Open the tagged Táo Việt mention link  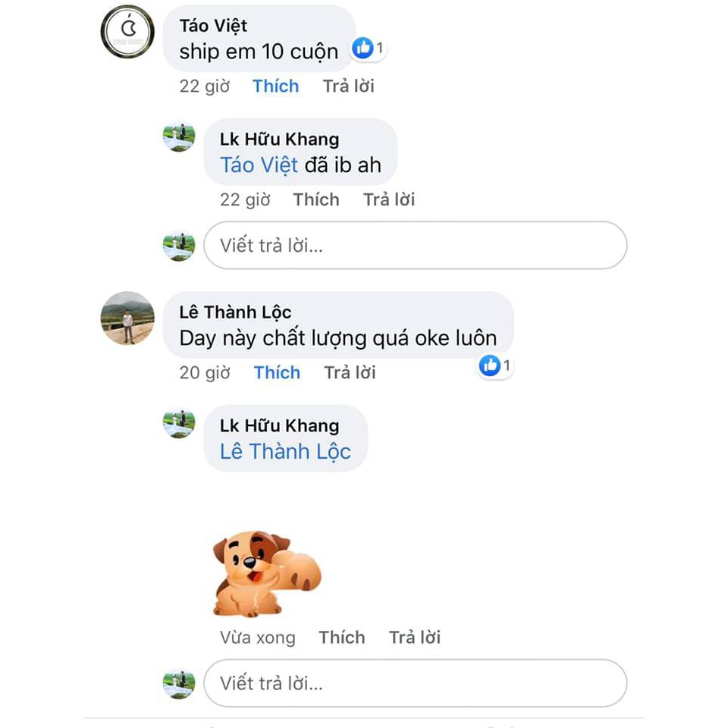pos(259,165)
